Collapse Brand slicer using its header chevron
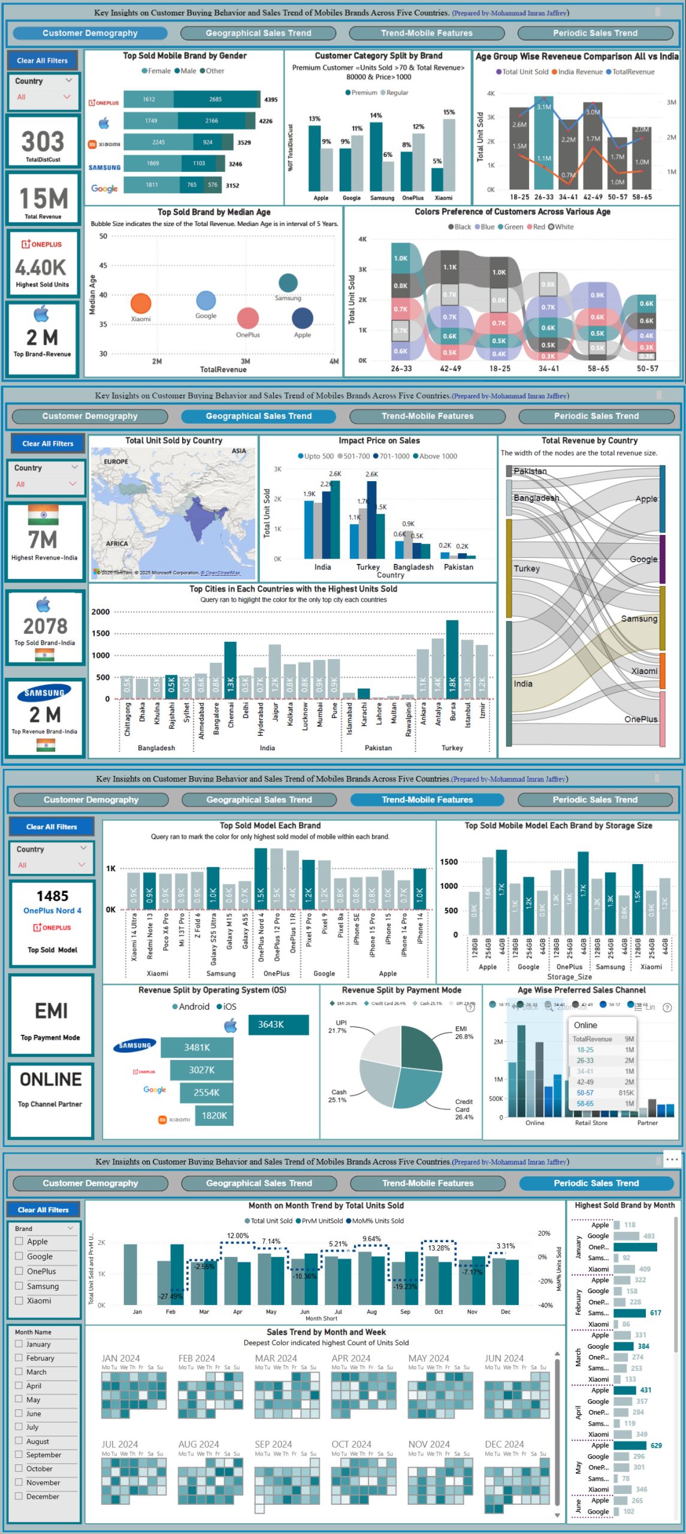The image size is (686, 1534). click(71, 1228)
